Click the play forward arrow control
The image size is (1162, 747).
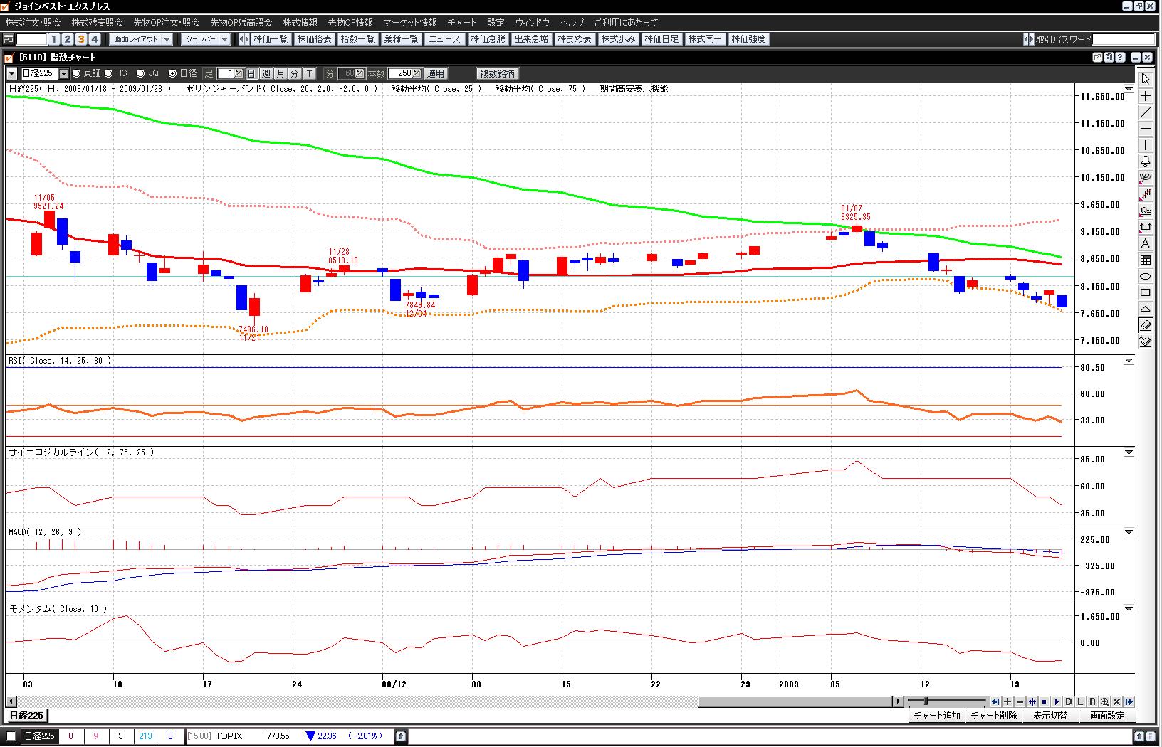(1056, 701)
